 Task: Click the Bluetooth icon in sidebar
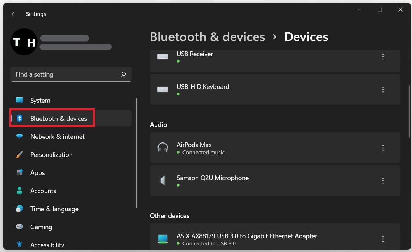pyautogui.click(x=20, y=118)
